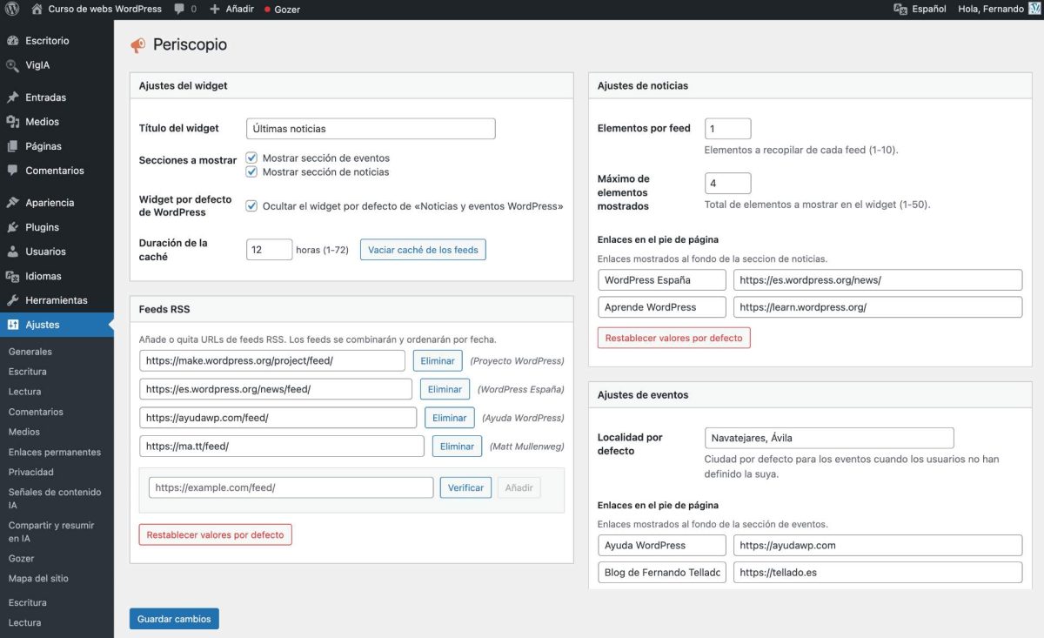
Task: Click Duración de la caché hours field
Action: point(269,250)
